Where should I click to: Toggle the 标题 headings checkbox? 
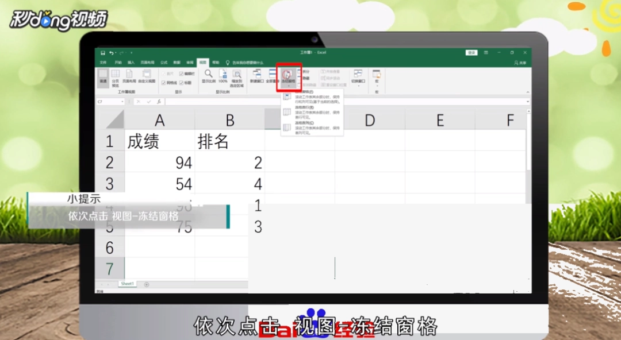185,83
